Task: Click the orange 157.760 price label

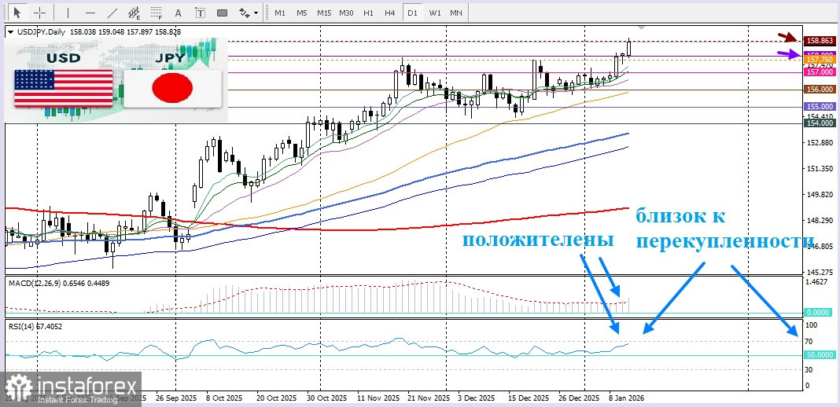Action: 819,60
